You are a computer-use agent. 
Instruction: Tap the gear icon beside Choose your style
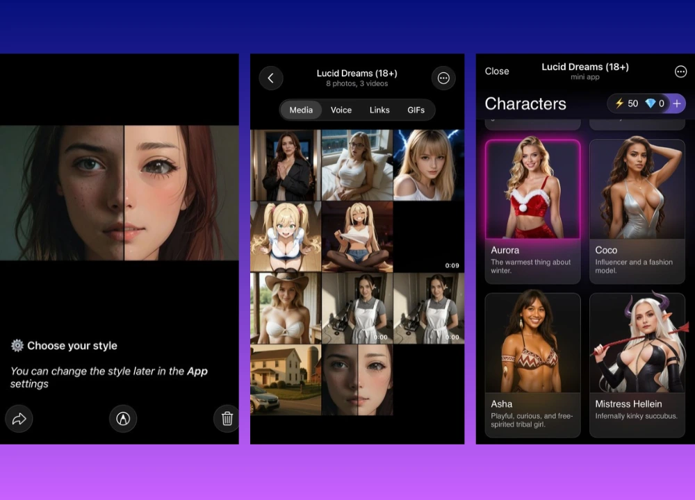click(x=17, y=345)
